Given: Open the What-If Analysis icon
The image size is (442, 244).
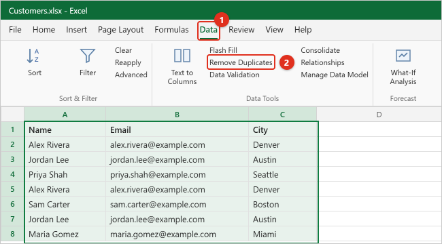Looking at the screenshot, I should tap(403, 56).
